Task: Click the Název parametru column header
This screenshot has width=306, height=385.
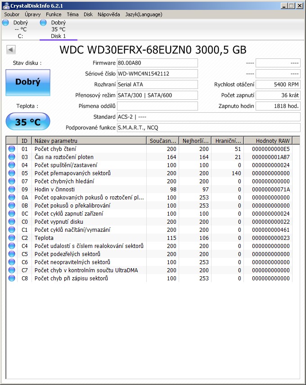Action: [89, 141]
